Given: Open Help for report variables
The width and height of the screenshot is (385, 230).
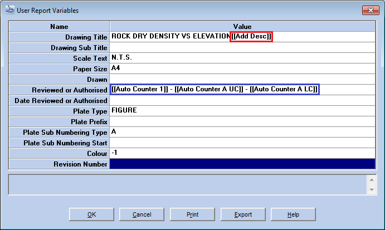Looking at the screenshot, I should 293,214.
